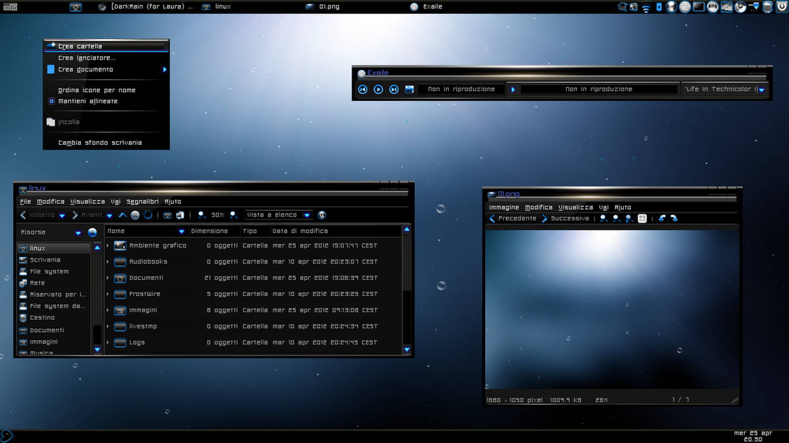The height and width of the screenshot is (443, 789).
Task: Click Precedente button in image viewer
Action: pyautogui.click(x=513, y=218)
